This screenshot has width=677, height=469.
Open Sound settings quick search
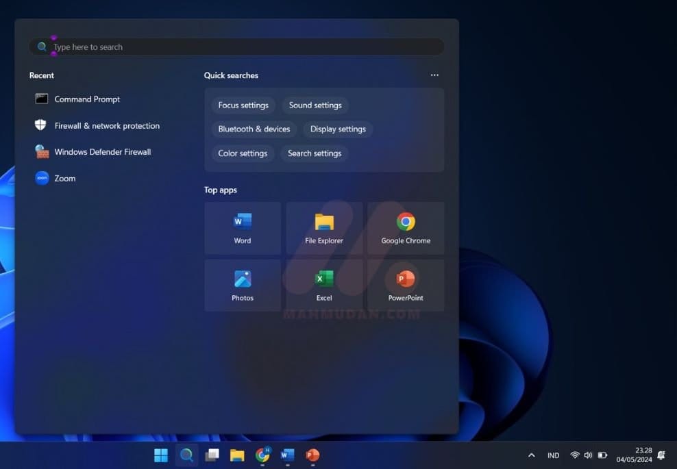tap(315, 105)
